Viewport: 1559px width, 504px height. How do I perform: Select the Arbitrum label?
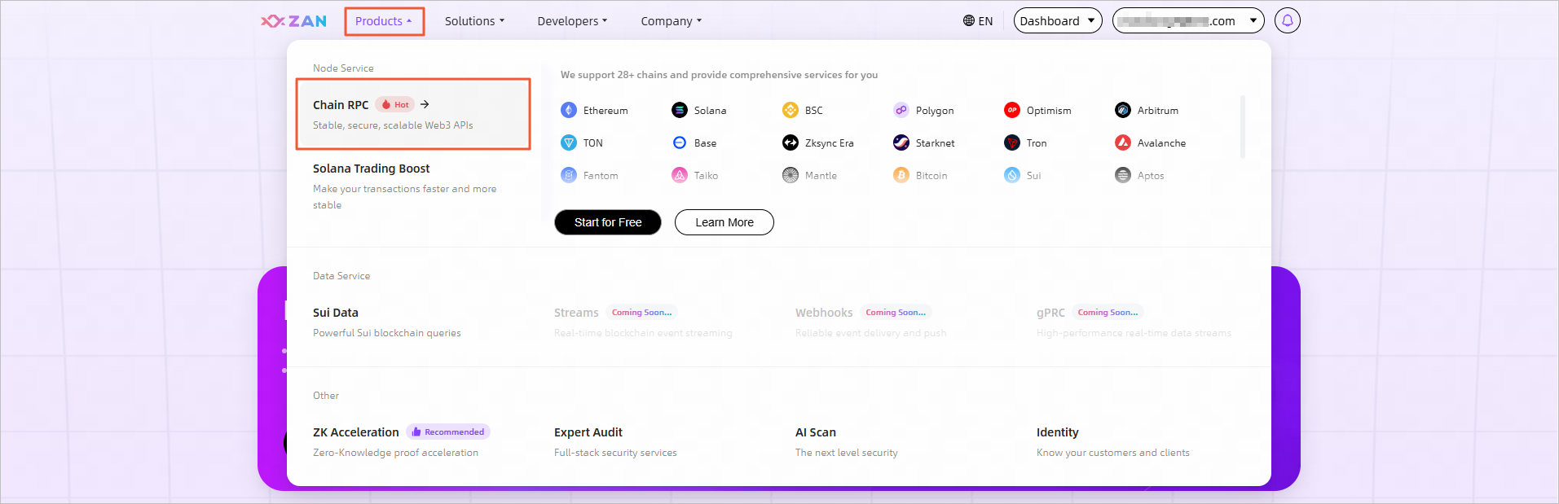1158,110
